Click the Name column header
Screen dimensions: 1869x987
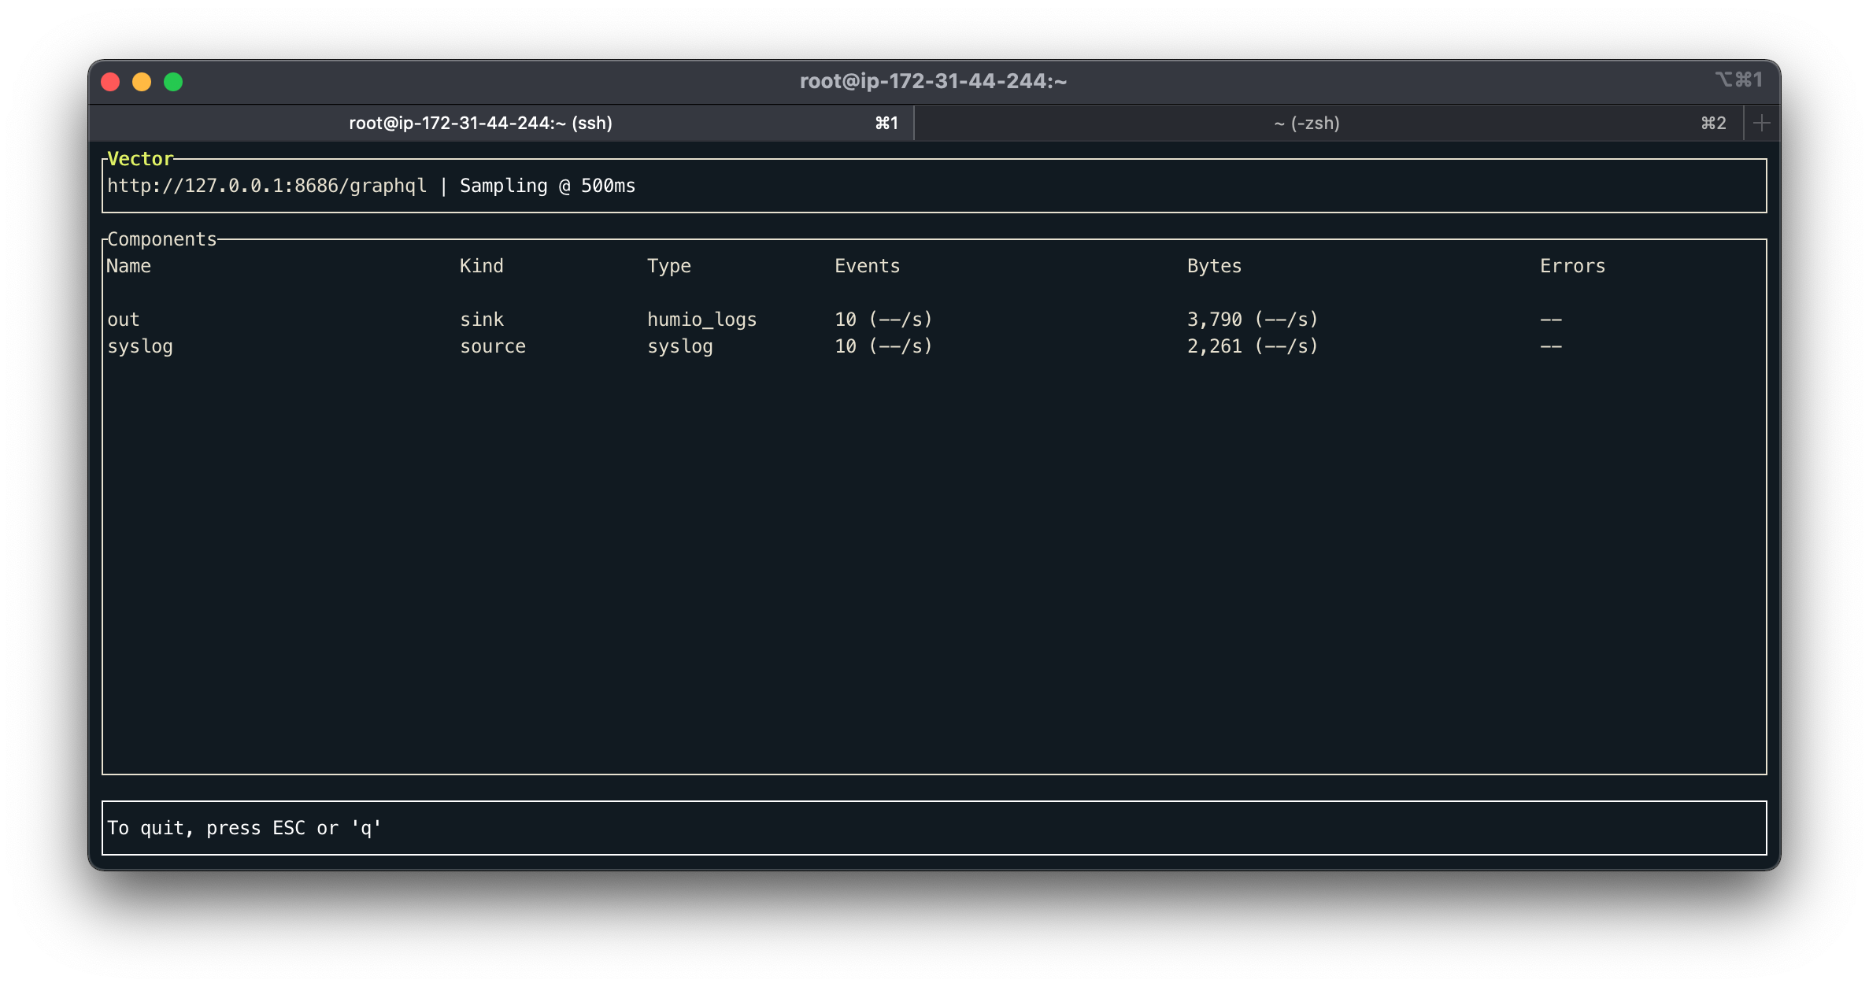pyautogui.click(x=128, y=266)
